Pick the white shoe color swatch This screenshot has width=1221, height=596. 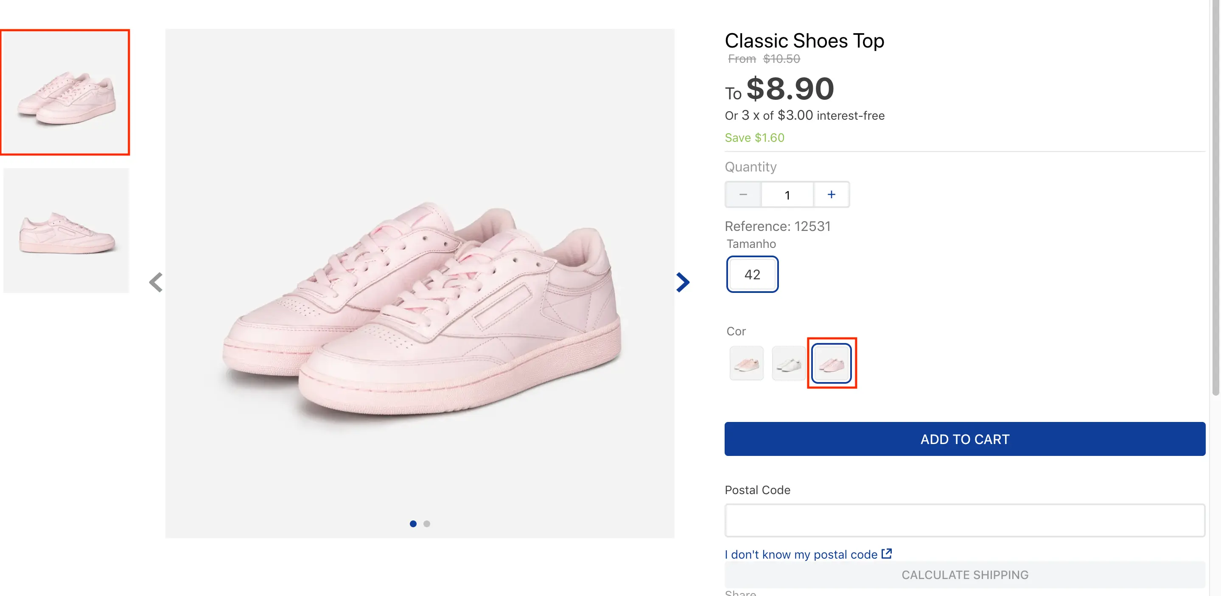point(788,364)
